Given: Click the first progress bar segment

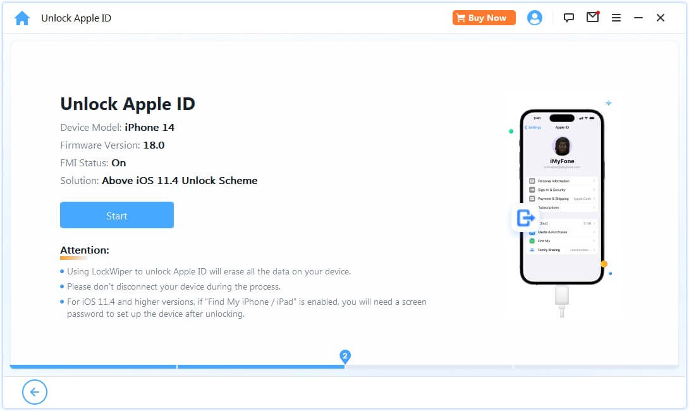Looking at the screenshot, I should point(93,367).
